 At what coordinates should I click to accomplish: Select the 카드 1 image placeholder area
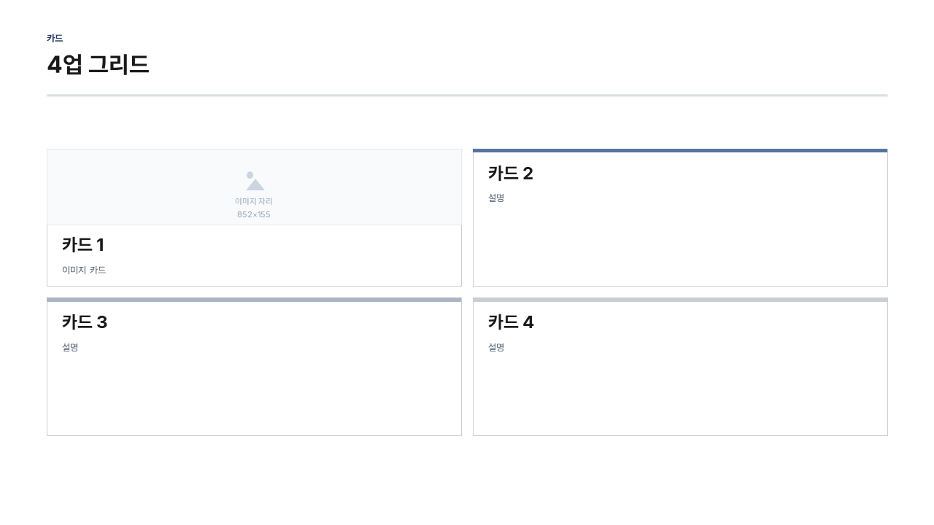tap(254, 187)
